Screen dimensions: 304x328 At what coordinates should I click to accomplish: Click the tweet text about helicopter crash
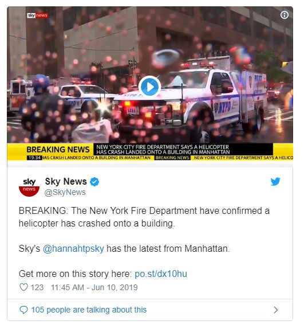pos(144,217)
